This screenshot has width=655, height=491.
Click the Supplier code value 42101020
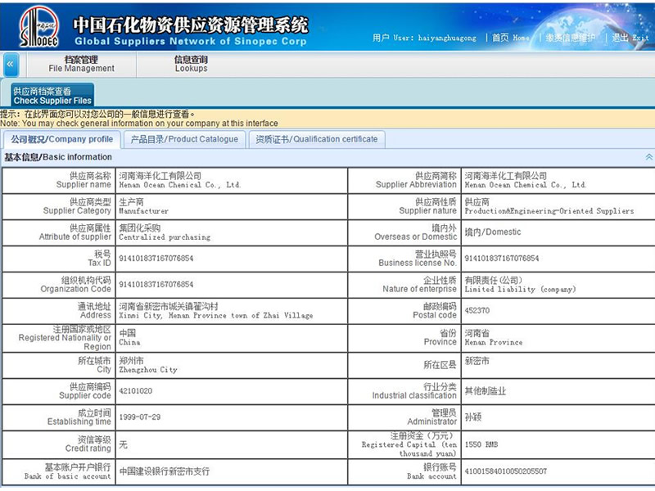[136, 390]
